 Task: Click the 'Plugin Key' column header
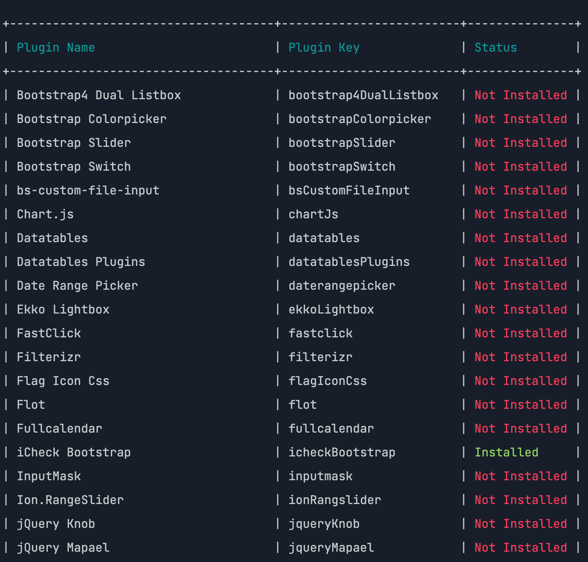point(324,48)
